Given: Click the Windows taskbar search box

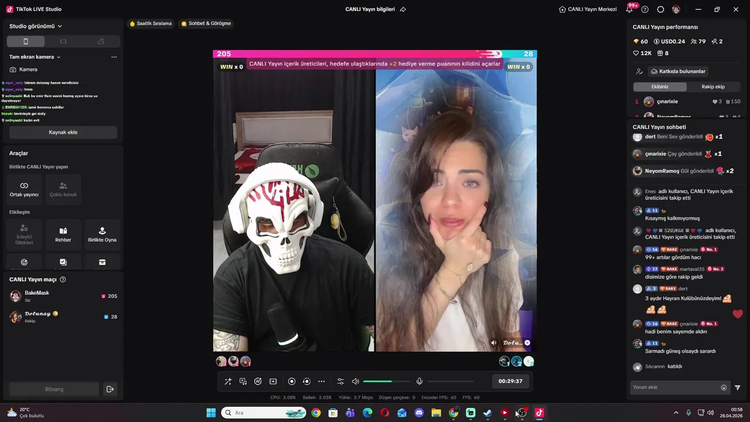Looking at the screenshot, I should coord(264,413).
